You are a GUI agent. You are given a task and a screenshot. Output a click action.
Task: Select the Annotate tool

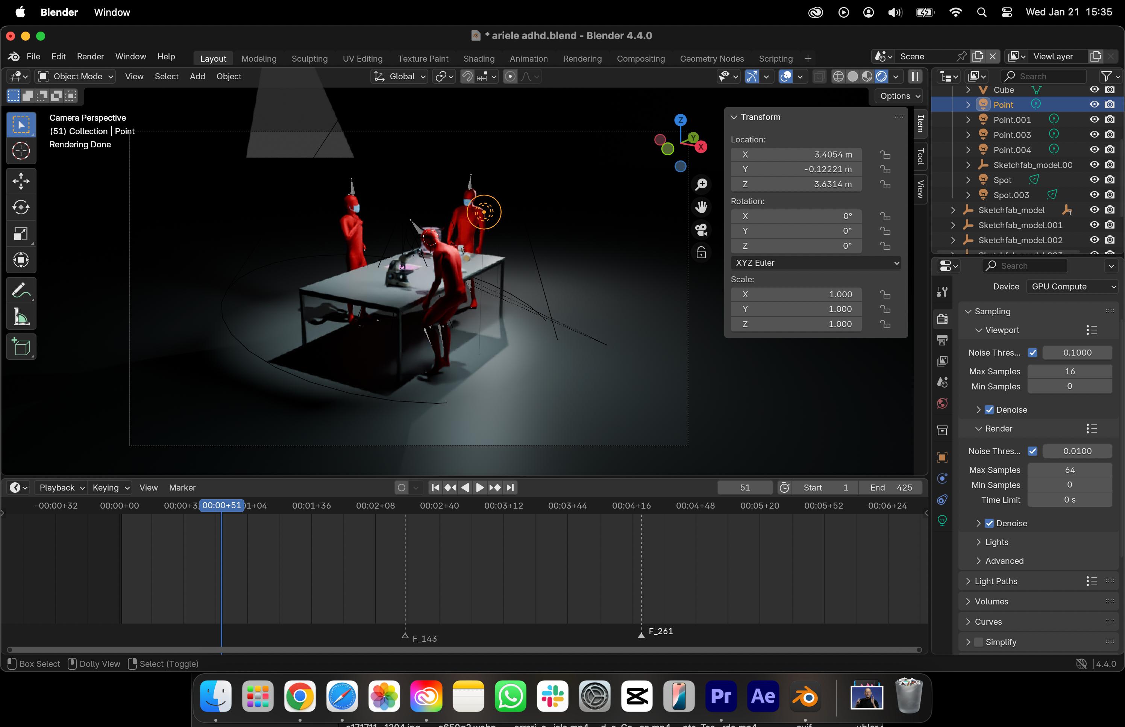tap(21, 290)
